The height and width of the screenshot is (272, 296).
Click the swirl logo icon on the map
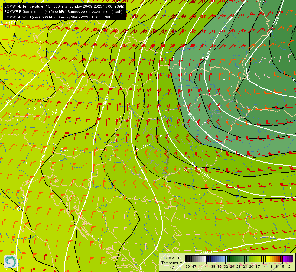click(x=10, y=261)
